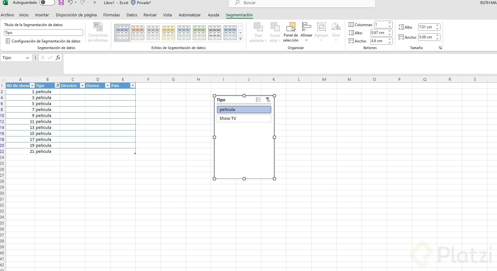Edit the button Ancho field showing 4.6 cm
This screenshot has height=271, width=497.
(379, 41)
